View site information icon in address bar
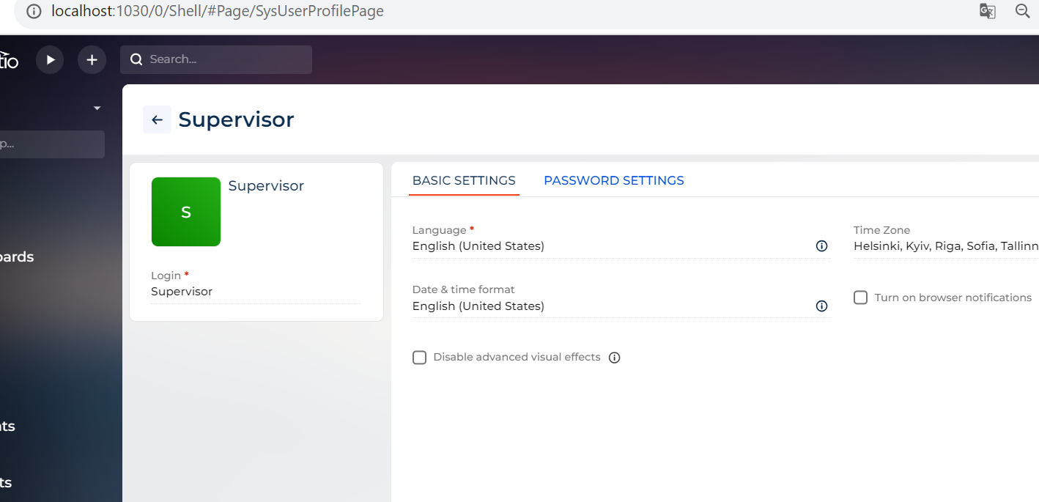This screenshot has height=502, width=1039. 34,11
